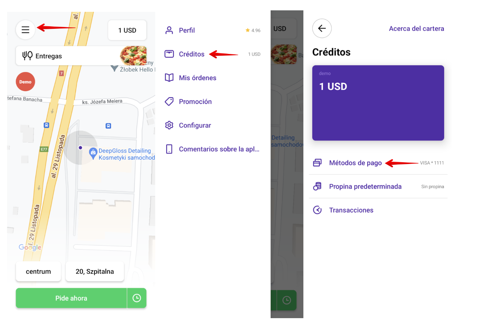Image resolution: width=486 pixels, height=320 pixels.
Task: Tap the 1 USD balance button on the map
Action: [127, 30]
